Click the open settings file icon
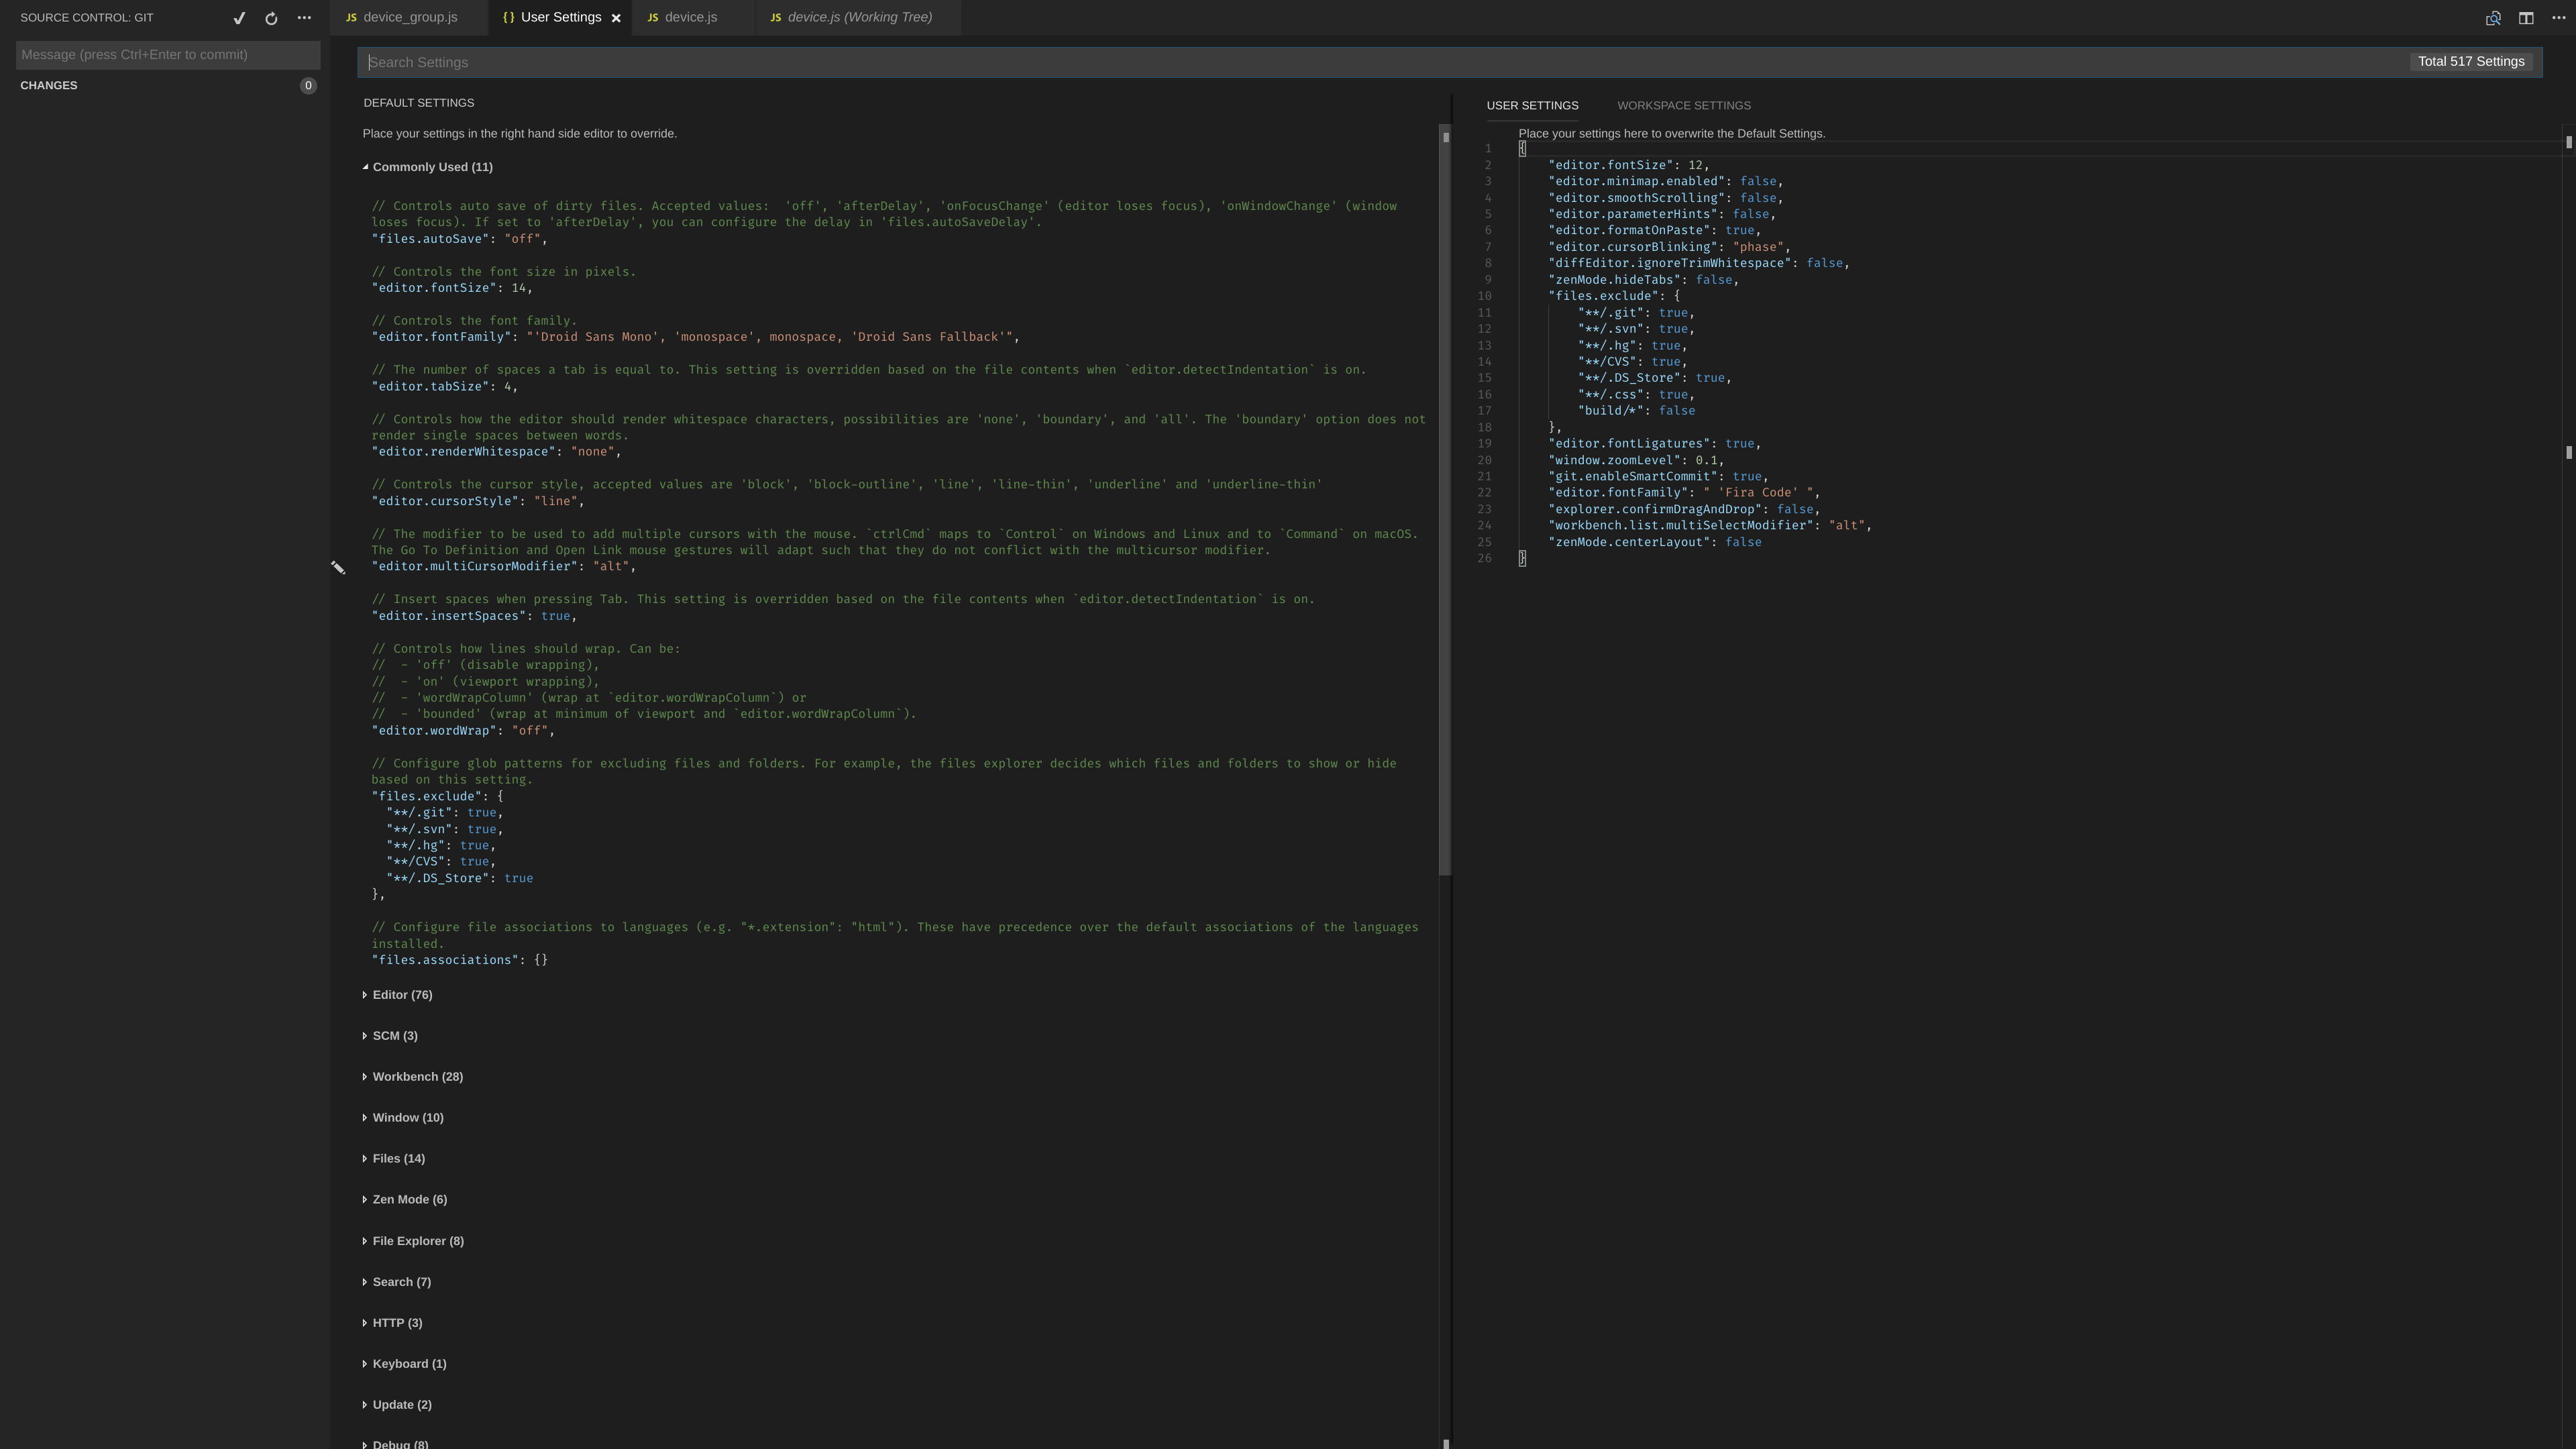Screen dimensions: 2576x1449 pos(2493,18)
